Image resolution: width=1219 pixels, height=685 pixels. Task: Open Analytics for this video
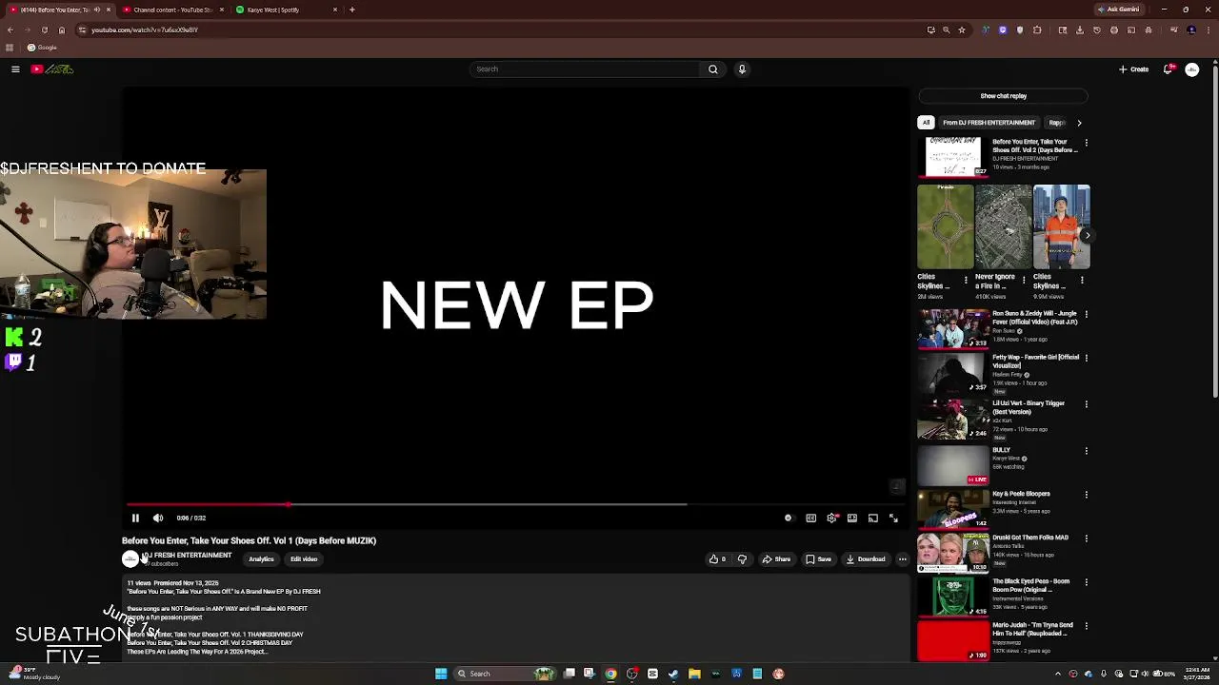pos(261,559)
